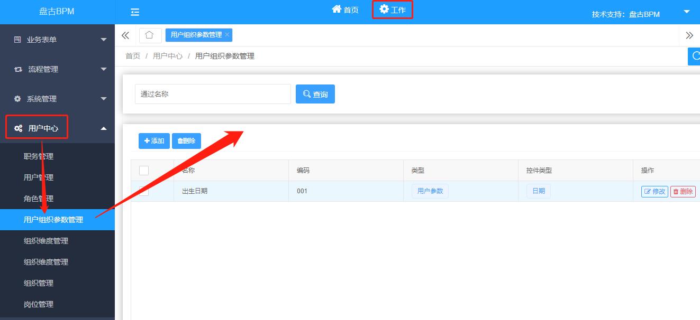Click the home icon beside 首页
The height and width of the screenshot is (320, 700).
(x=337, y=9)
